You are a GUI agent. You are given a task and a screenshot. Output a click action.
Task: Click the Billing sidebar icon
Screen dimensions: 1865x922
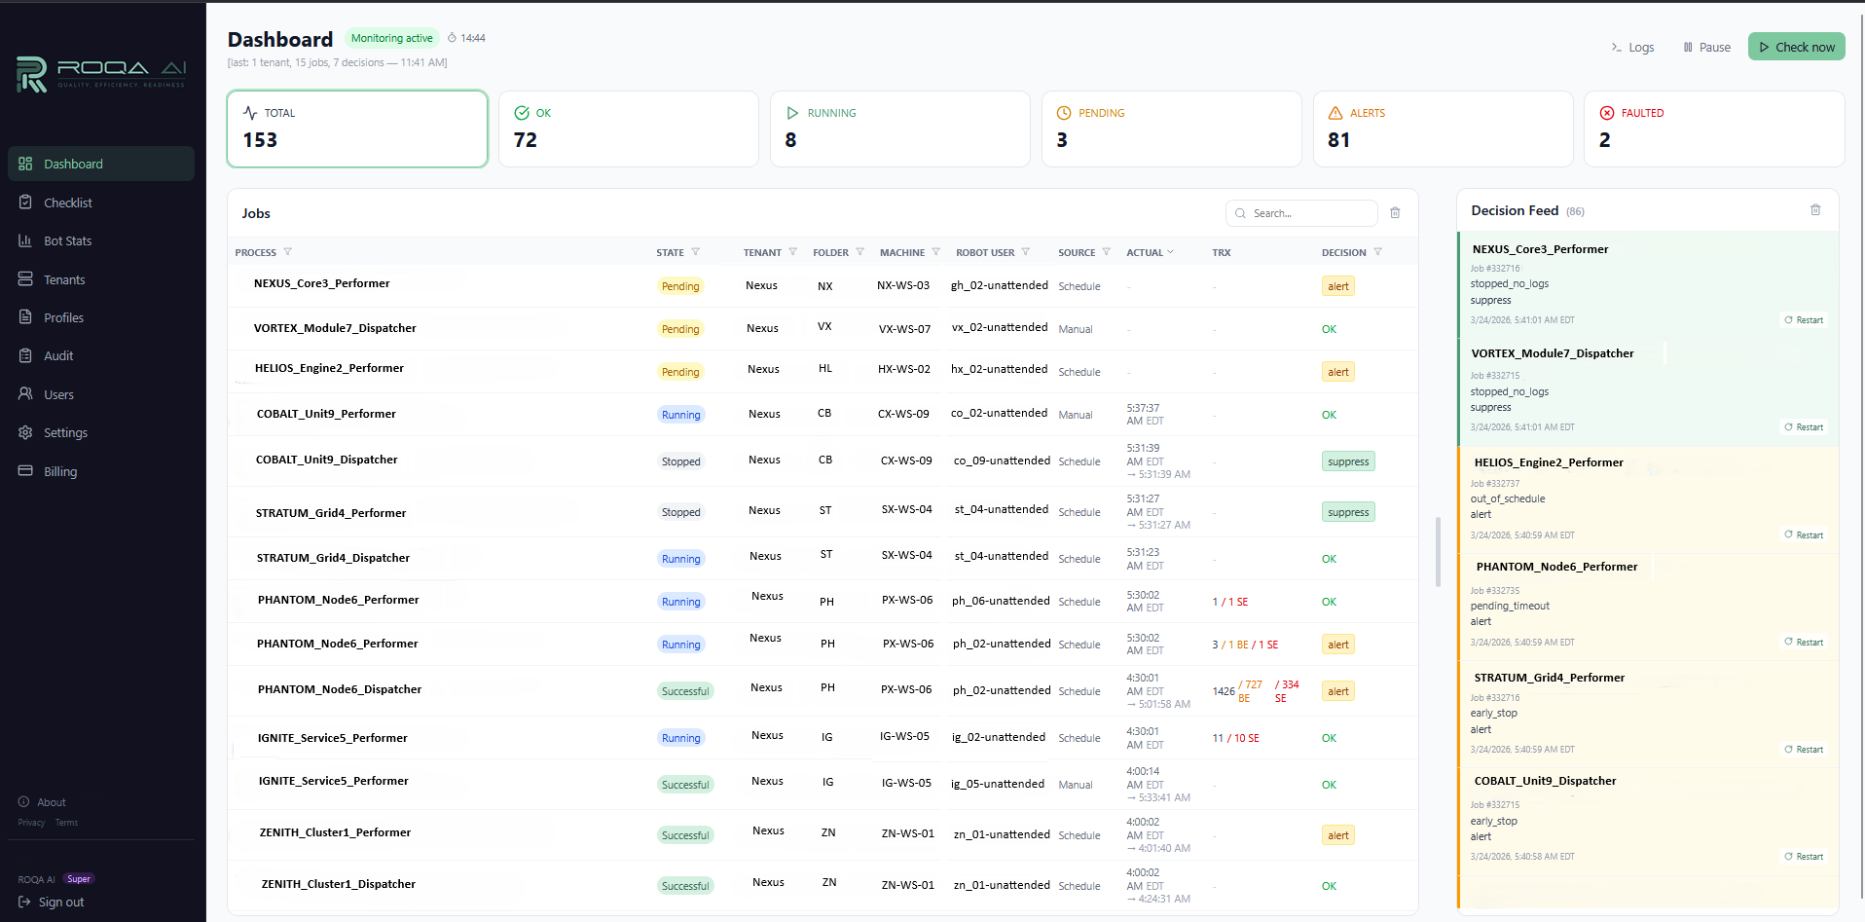tap(24, 471)
